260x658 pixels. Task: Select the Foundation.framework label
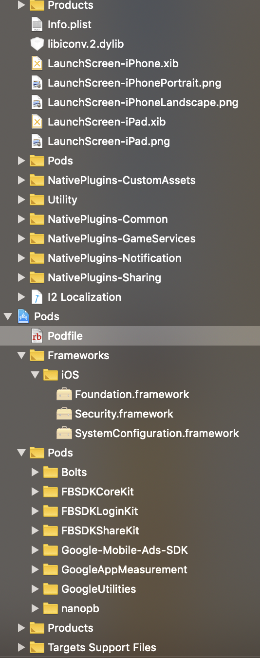[132, 394]
